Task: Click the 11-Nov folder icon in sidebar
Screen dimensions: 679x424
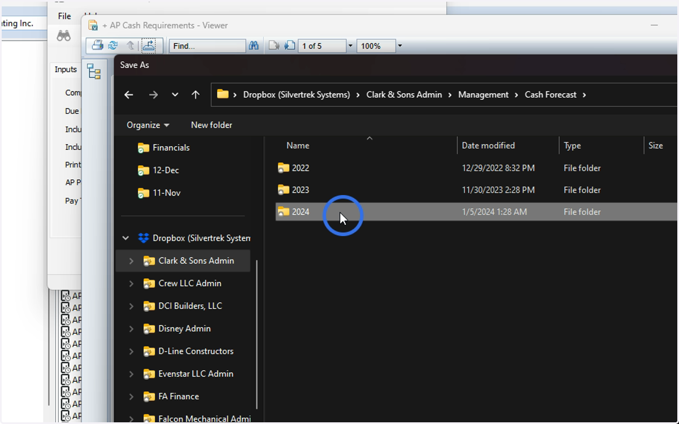Action: click(144, 193)
